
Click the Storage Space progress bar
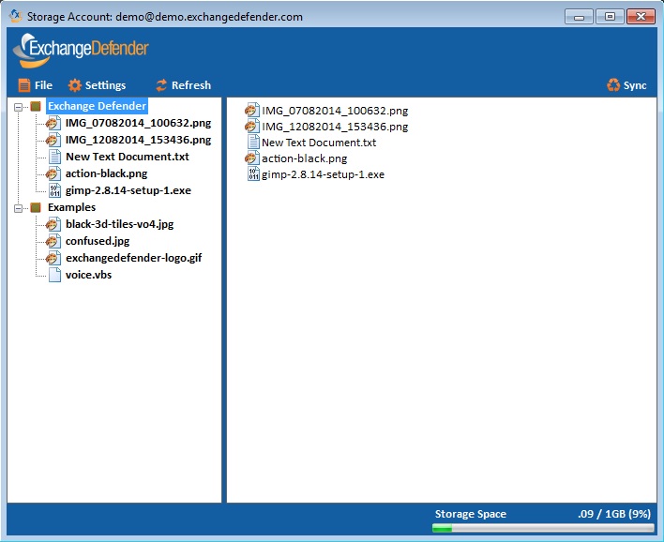(543, 529)
